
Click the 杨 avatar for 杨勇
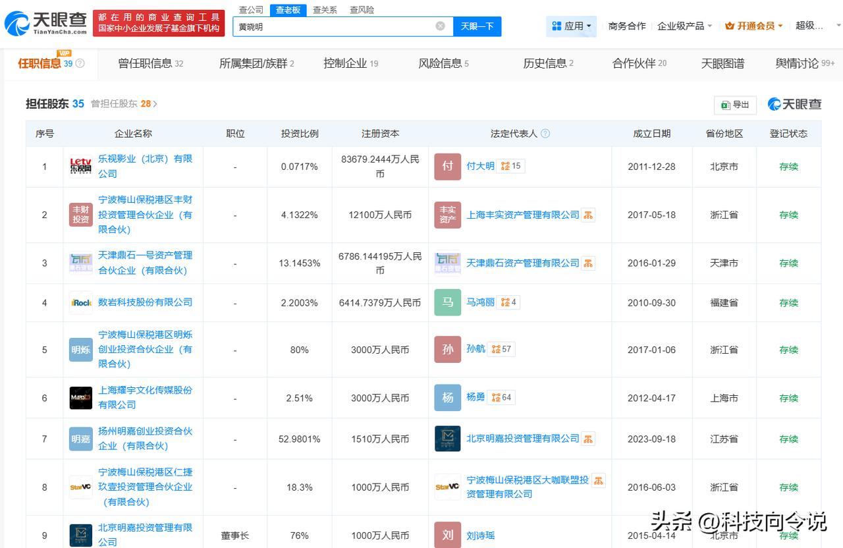(448, 398)
